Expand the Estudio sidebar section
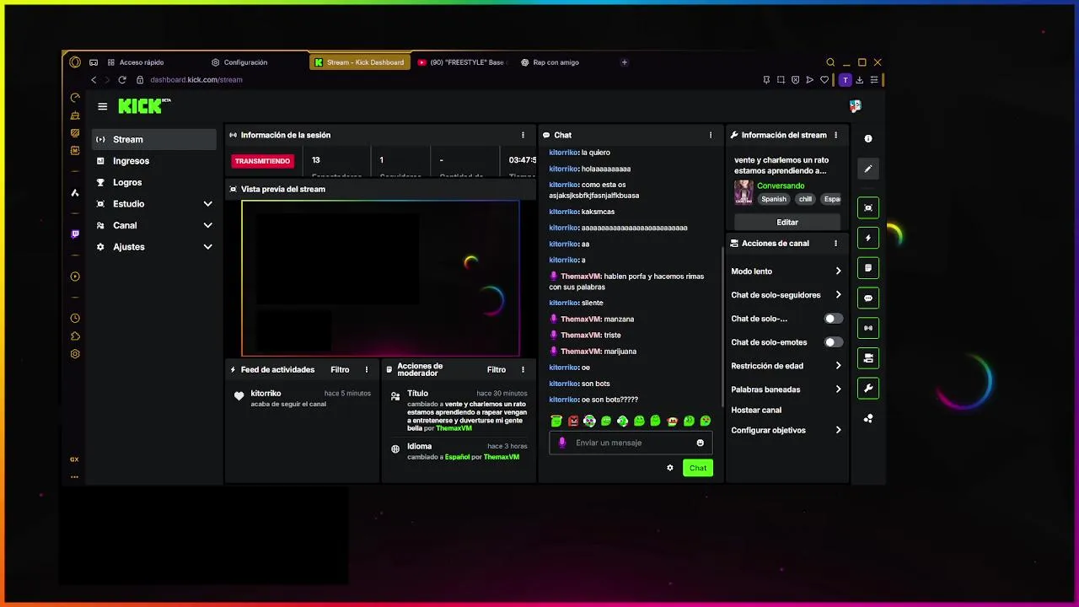 coord(155,204)
